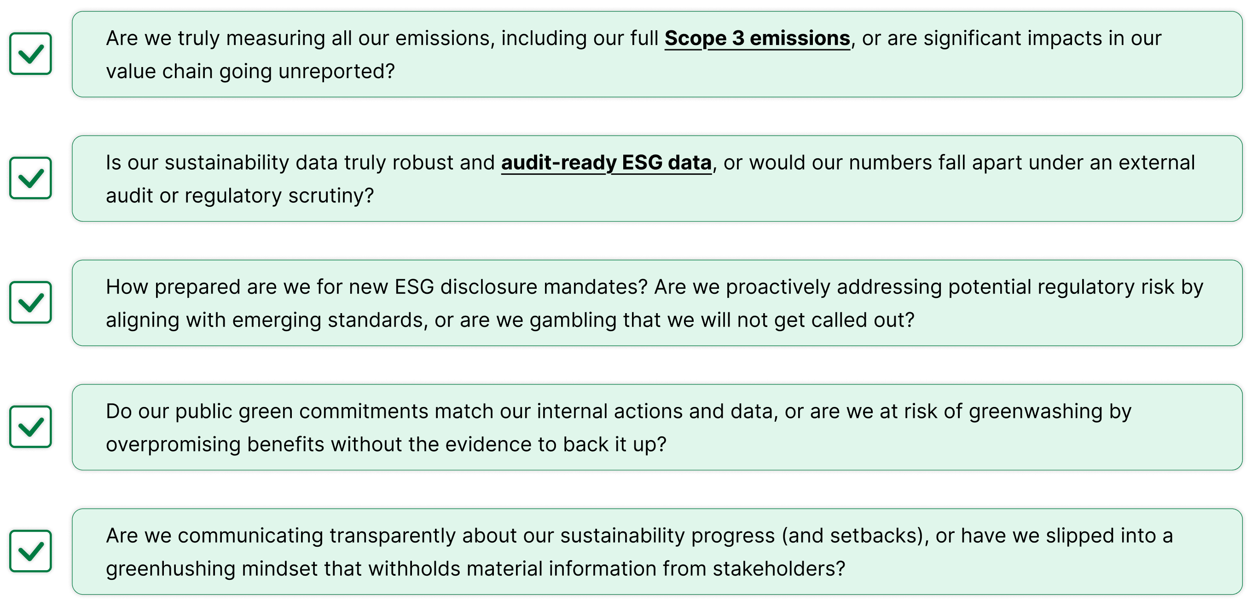Click the text 'value chain going unreported?'
The image size is (1252, 607).
(x=250, y=72)
